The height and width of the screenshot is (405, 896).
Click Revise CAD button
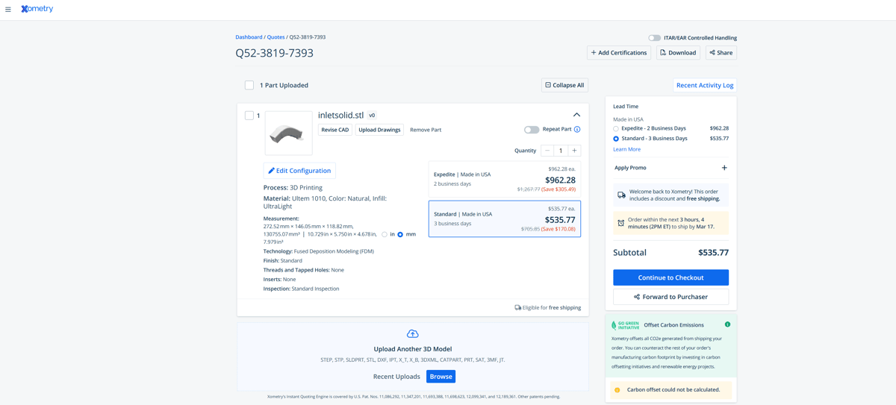click(335, 130)
